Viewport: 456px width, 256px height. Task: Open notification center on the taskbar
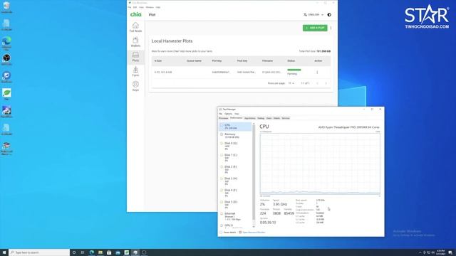tap(450, 252)
